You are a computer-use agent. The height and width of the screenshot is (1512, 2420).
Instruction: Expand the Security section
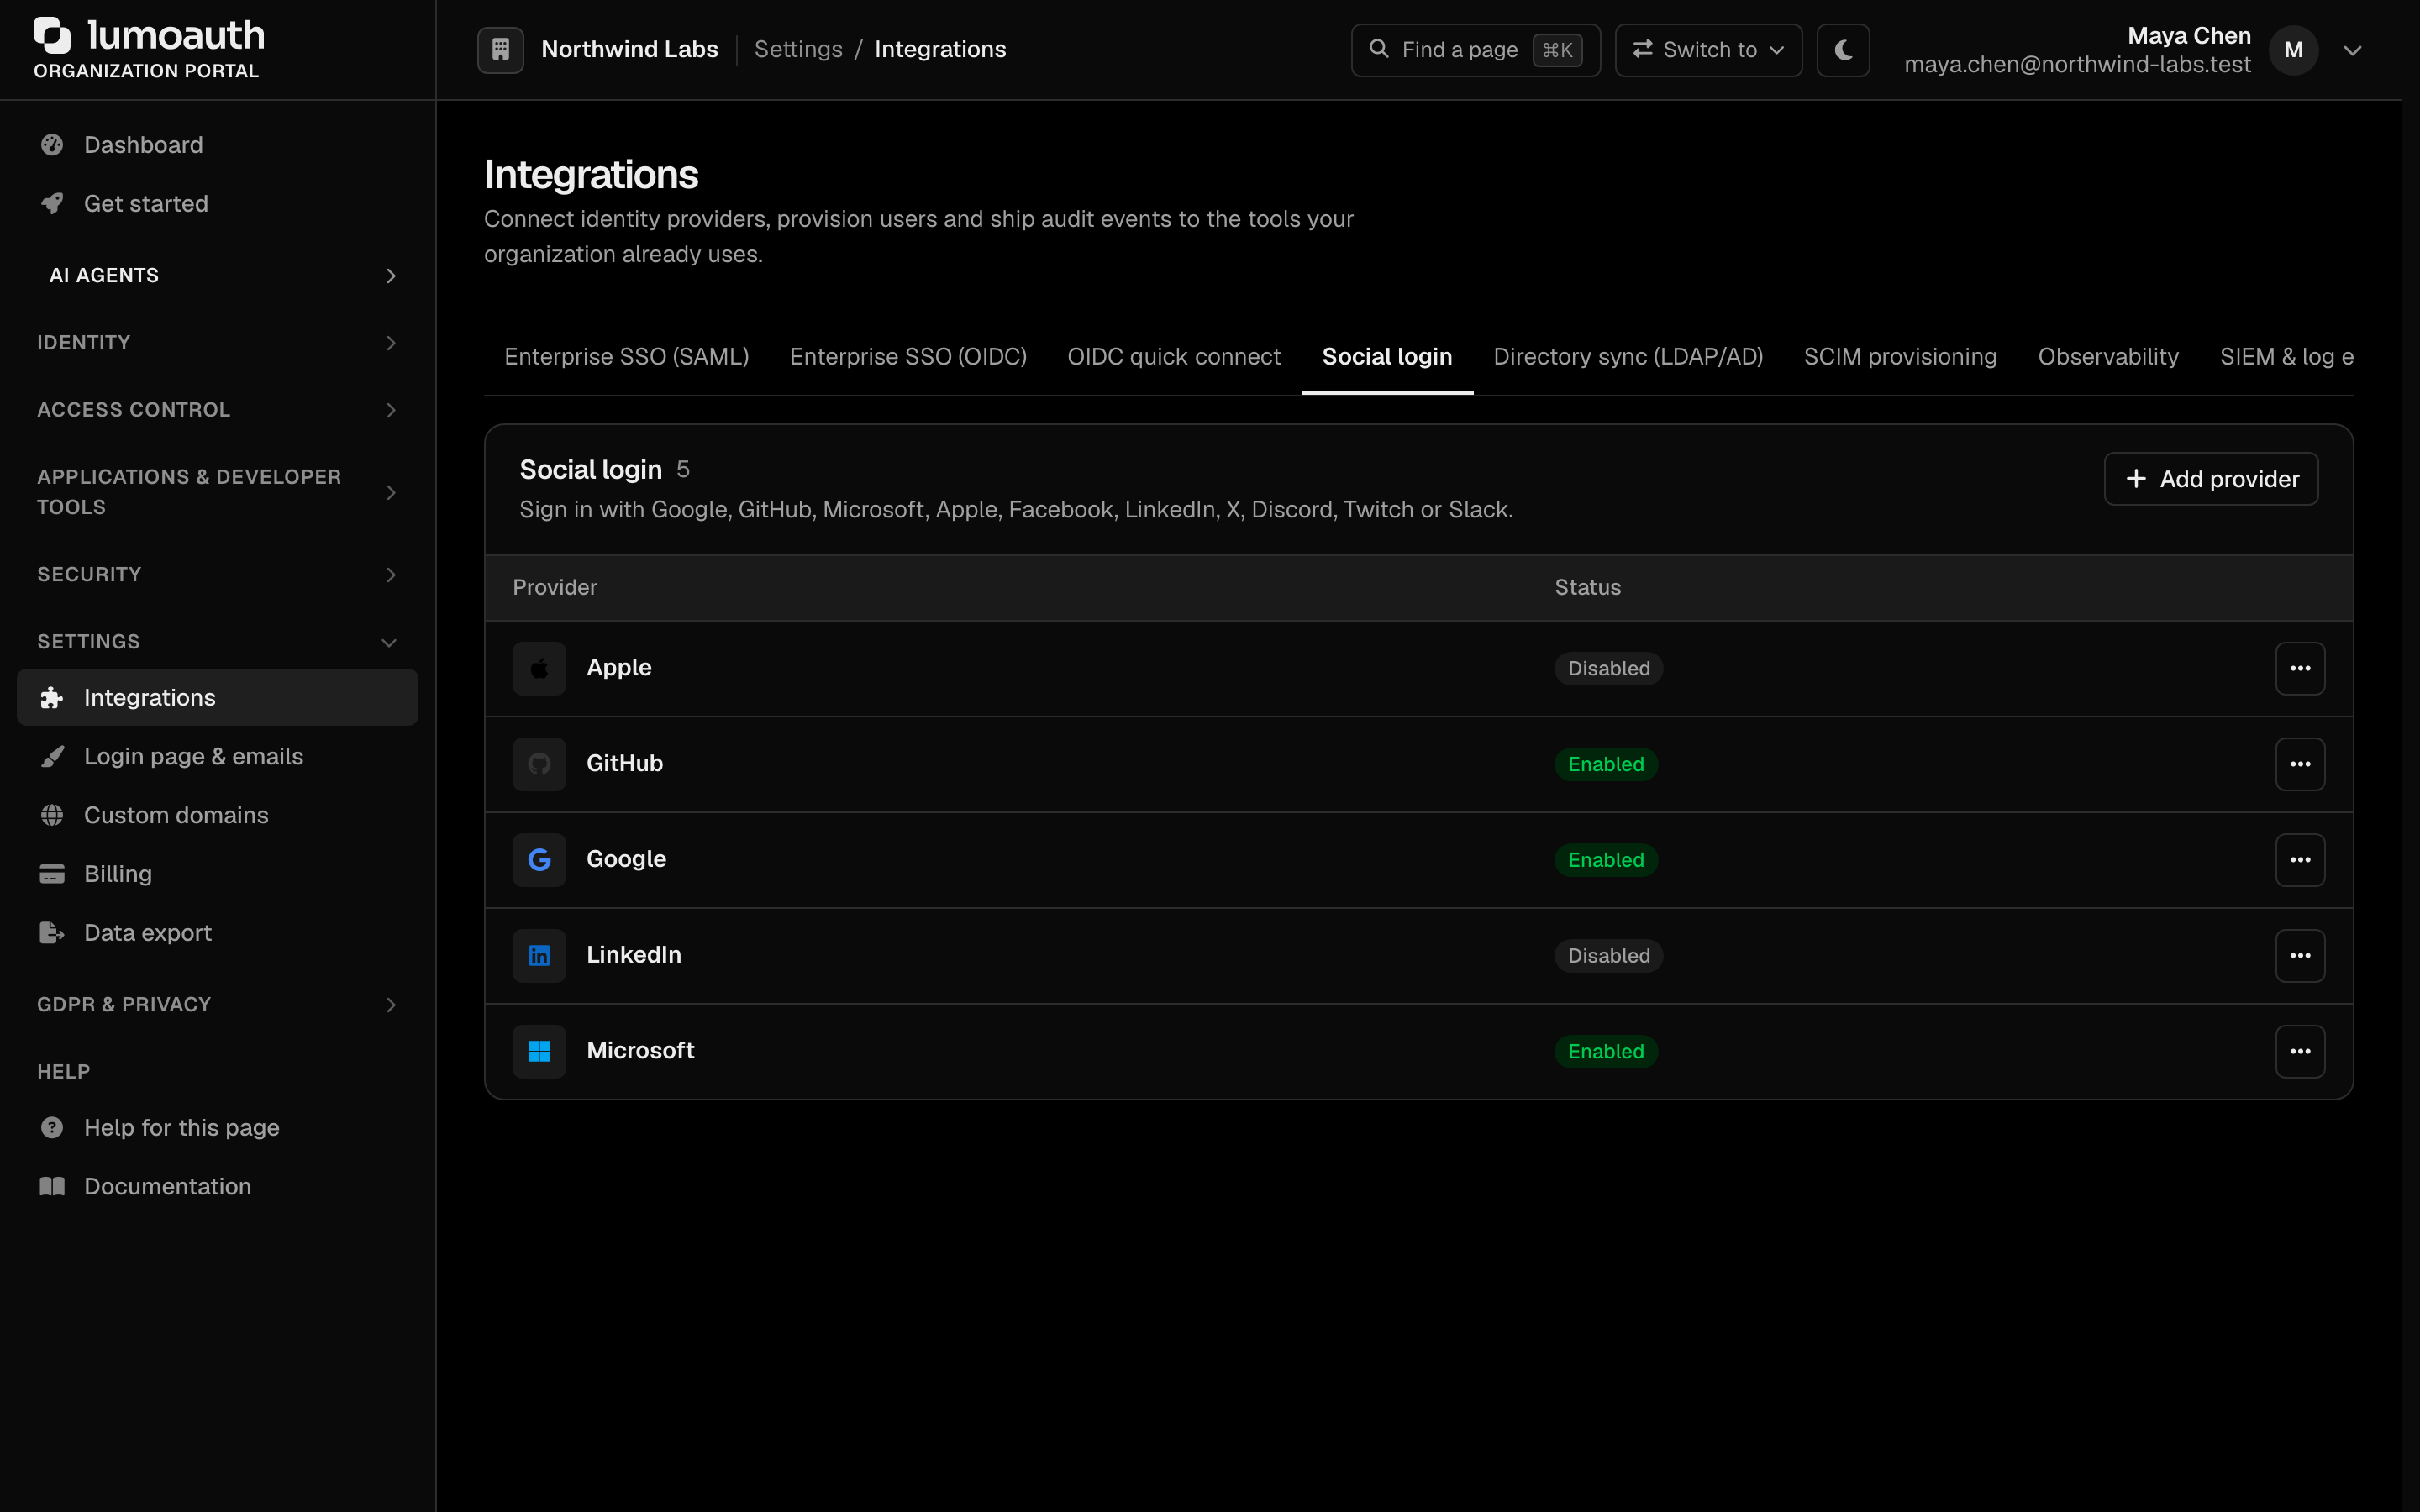pyautogui.click(x=217, y=575)
